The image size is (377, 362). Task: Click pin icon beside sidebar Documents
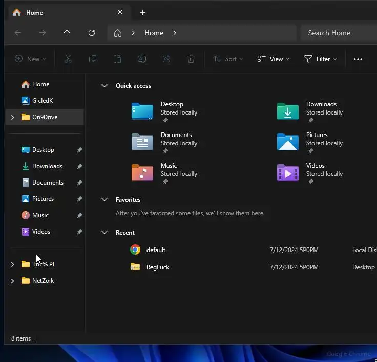tap(79, 183)
